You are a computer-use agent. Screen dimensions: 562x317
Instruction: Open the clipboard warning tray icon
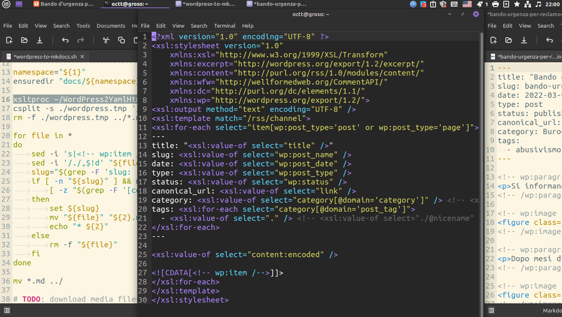pyautogui.click(x=433, y=4)
